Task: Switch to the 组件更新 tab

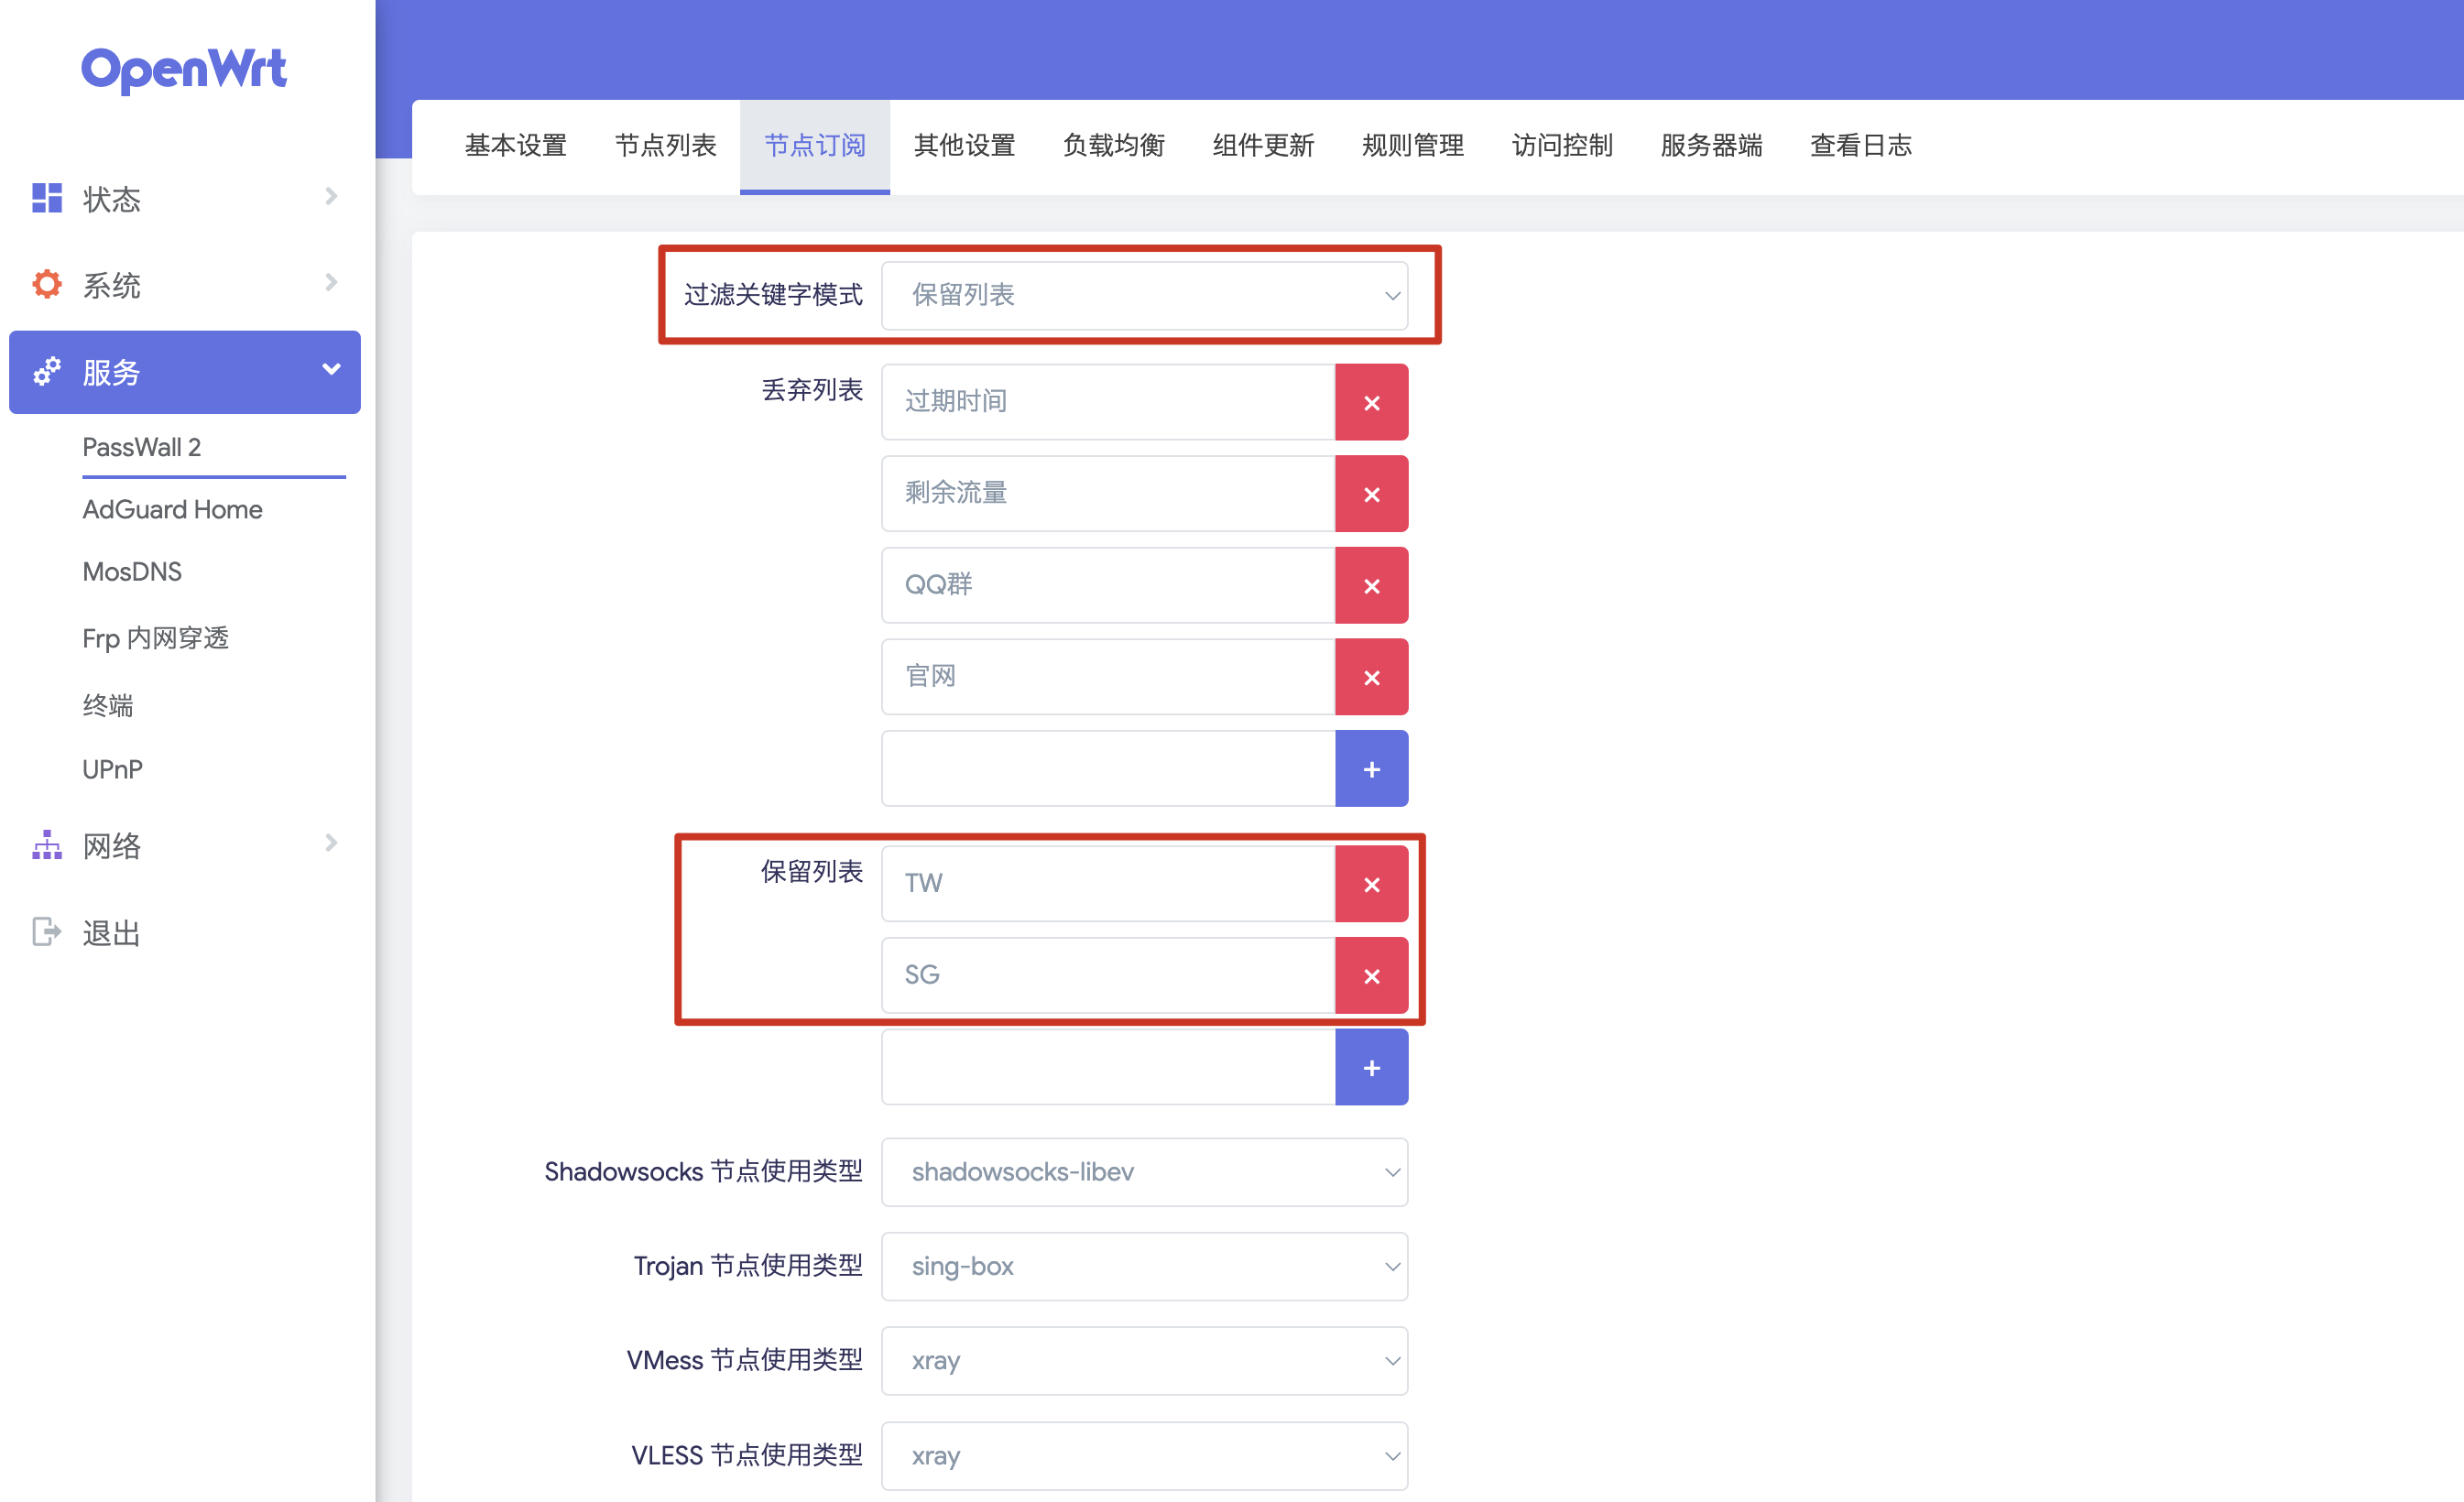Action: tap(1263, 146)
